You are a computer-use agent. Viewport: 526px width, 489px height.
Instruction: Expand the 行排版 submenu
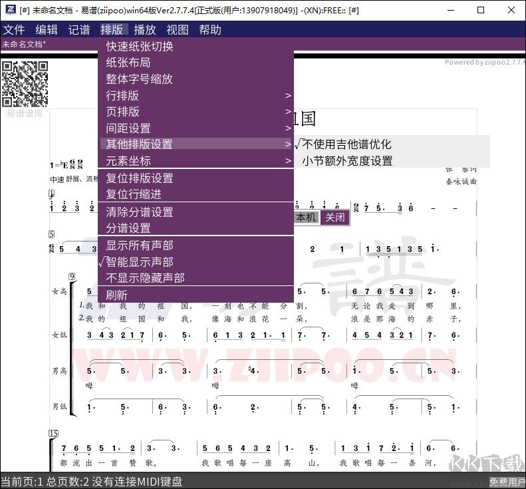(196, 95)
